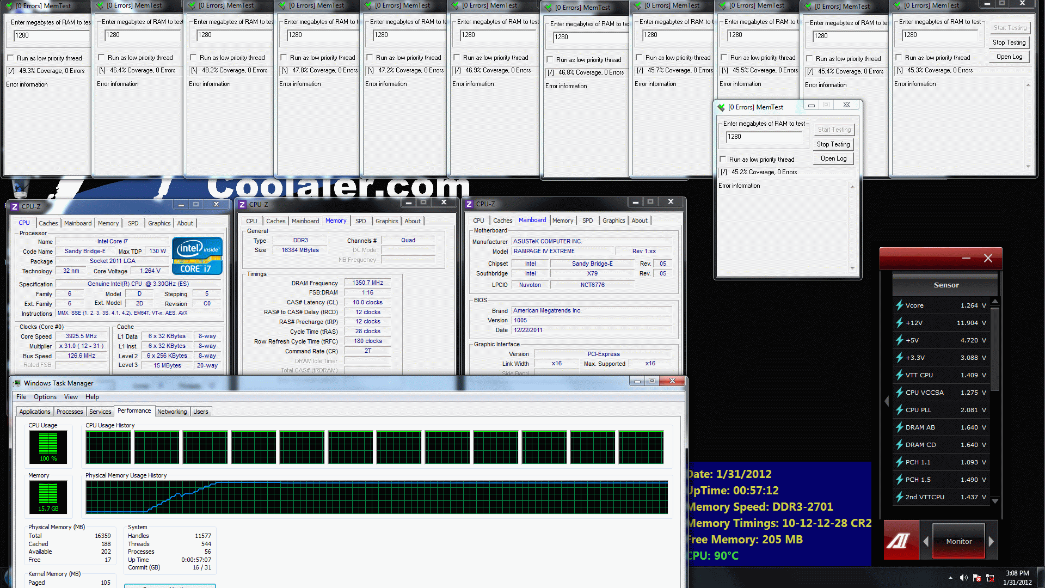This screenshot has height=588, width=1045.
Task: Enable low priority thread in the 45.3% Coverage MemTest
Action: click(899, 57)
